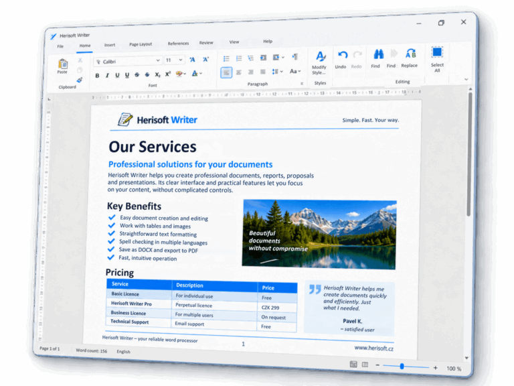The height and width of the screenshot is (386, 514).
Task: Insert a numbered list
Action: (239, 58)
